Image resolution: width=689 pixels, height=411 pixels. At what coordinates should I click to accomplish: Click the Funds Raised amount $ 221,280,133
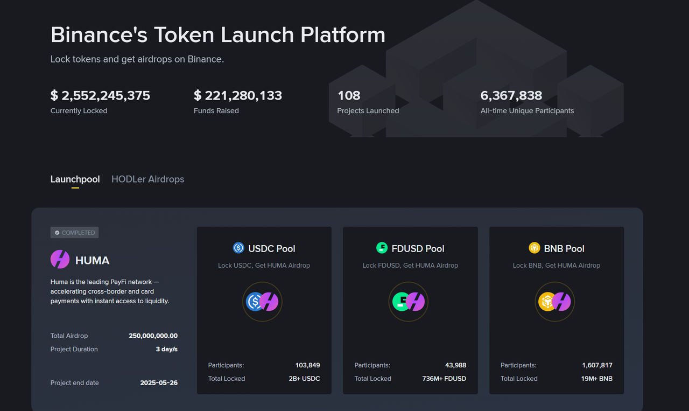(238, 95)
